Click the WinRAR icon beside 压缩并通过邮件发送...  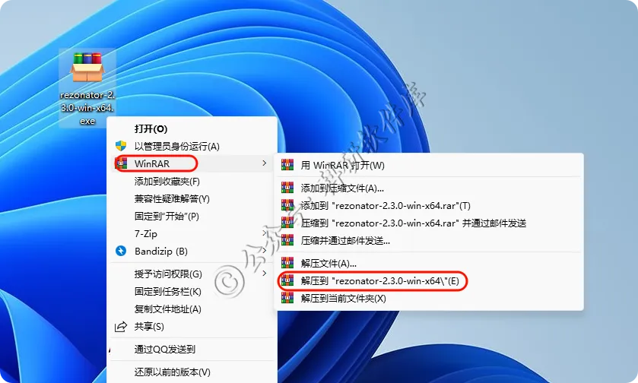pos(287,240)
